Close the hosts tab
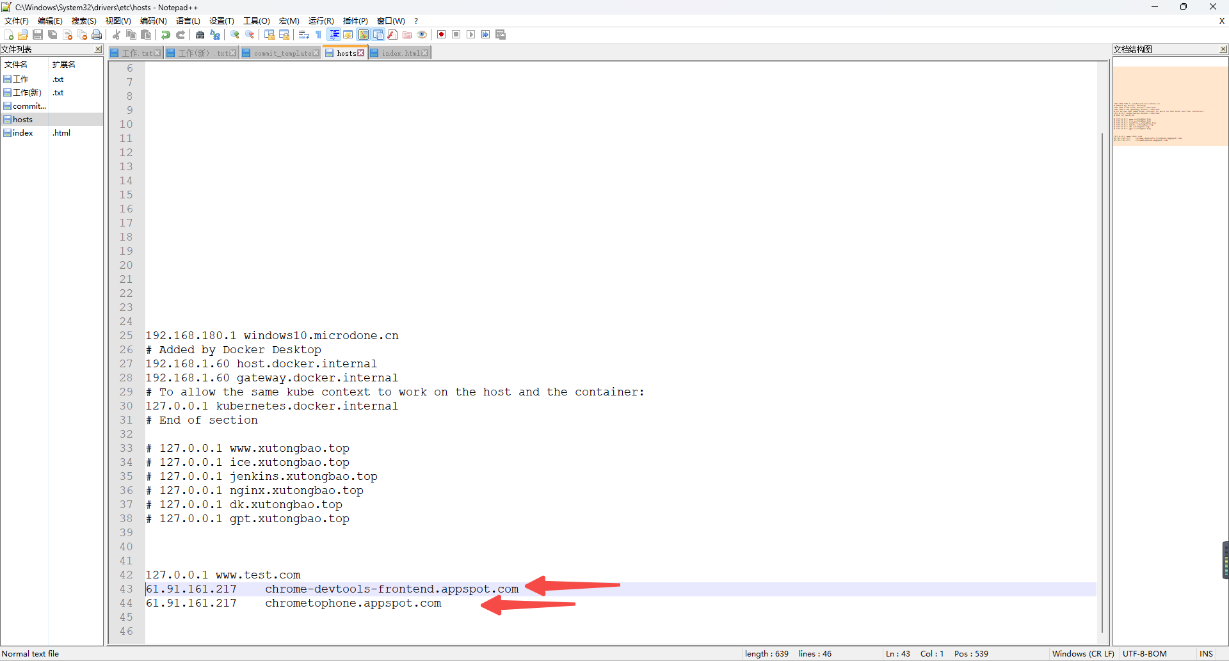Image resolution: width=1229 pixels, height=661 pixels. pos(361,53)
